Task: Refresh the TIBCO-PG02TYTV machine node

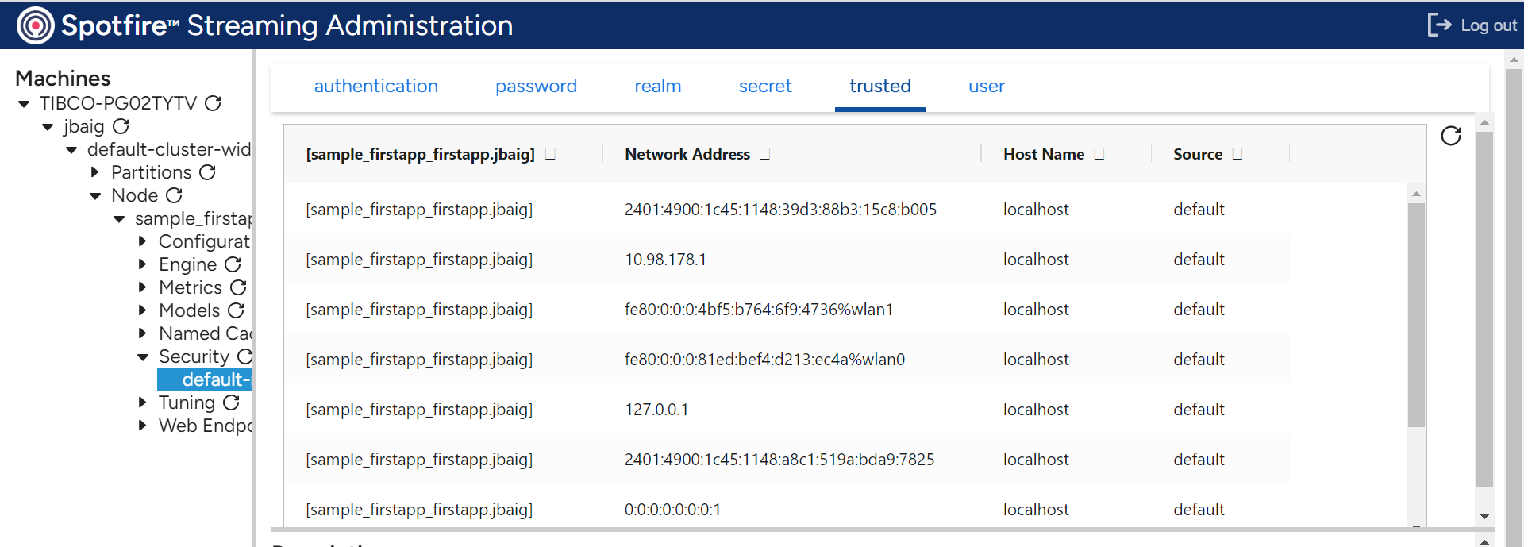Action: pos(213,103)
